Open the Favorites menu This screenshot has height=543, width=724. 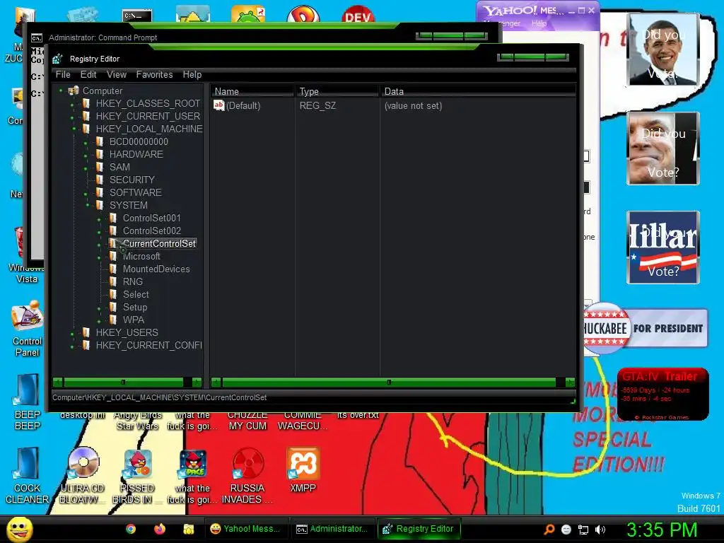154,74
